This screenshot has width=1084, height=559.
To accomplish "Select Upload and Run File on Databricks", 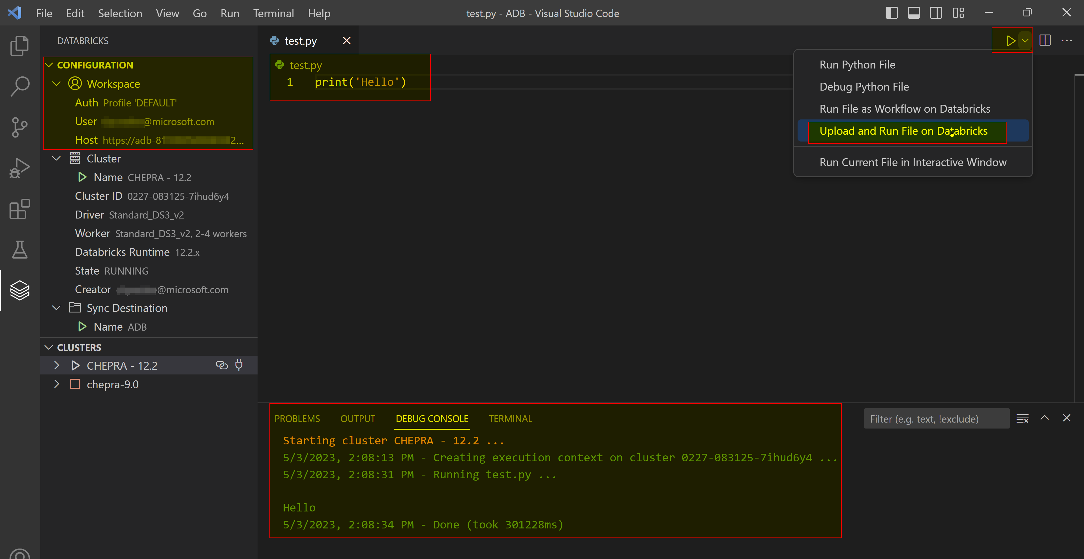I will [903, 131].
